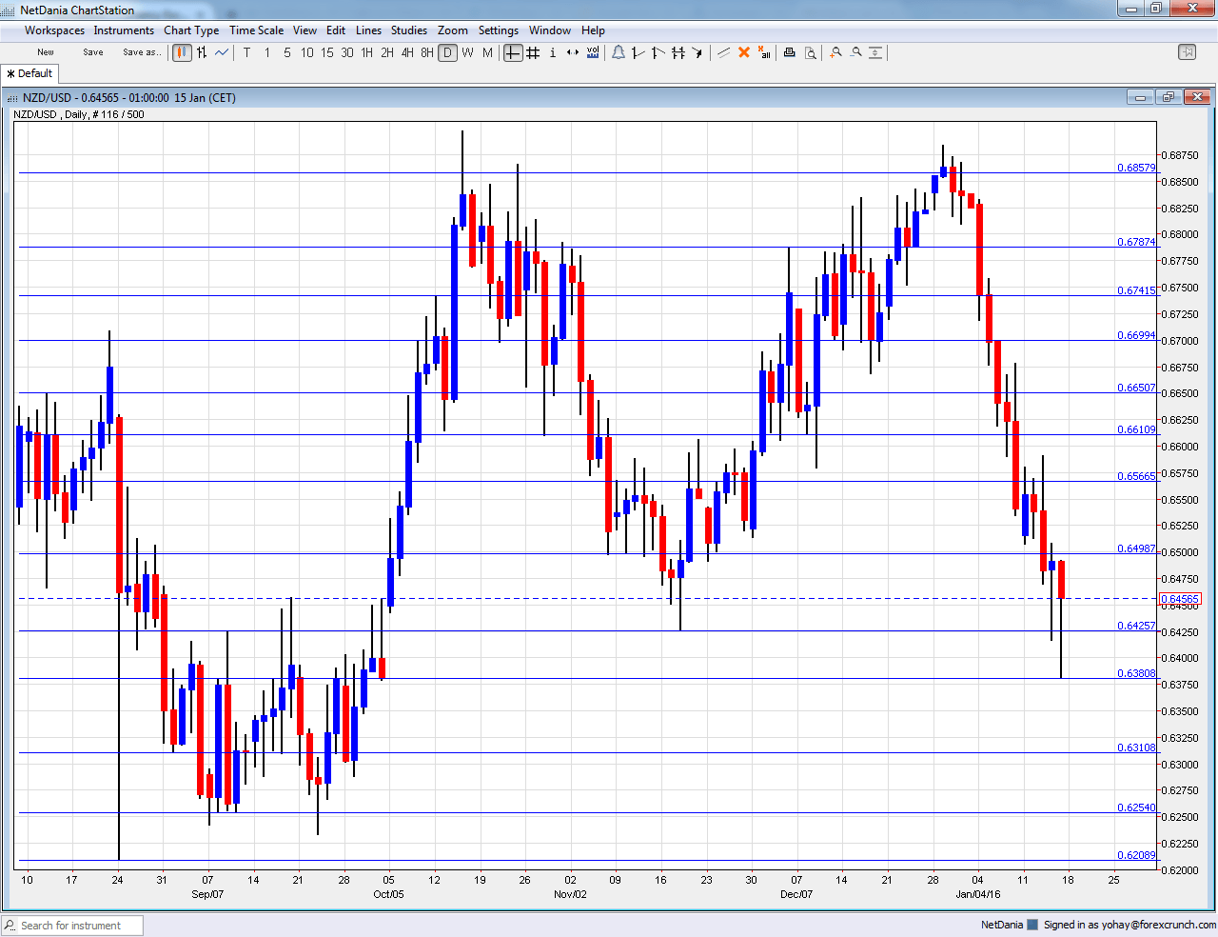Open the Instruments menu

pos(124,30)
